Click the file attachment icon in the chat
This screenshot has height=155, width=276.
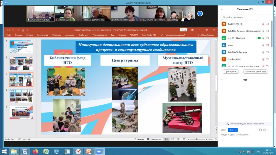tap(260, 130)
